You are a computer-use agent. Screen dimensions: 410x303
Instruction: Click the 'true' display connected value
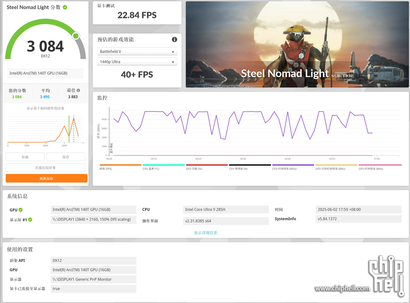click(x=93, y=289)
